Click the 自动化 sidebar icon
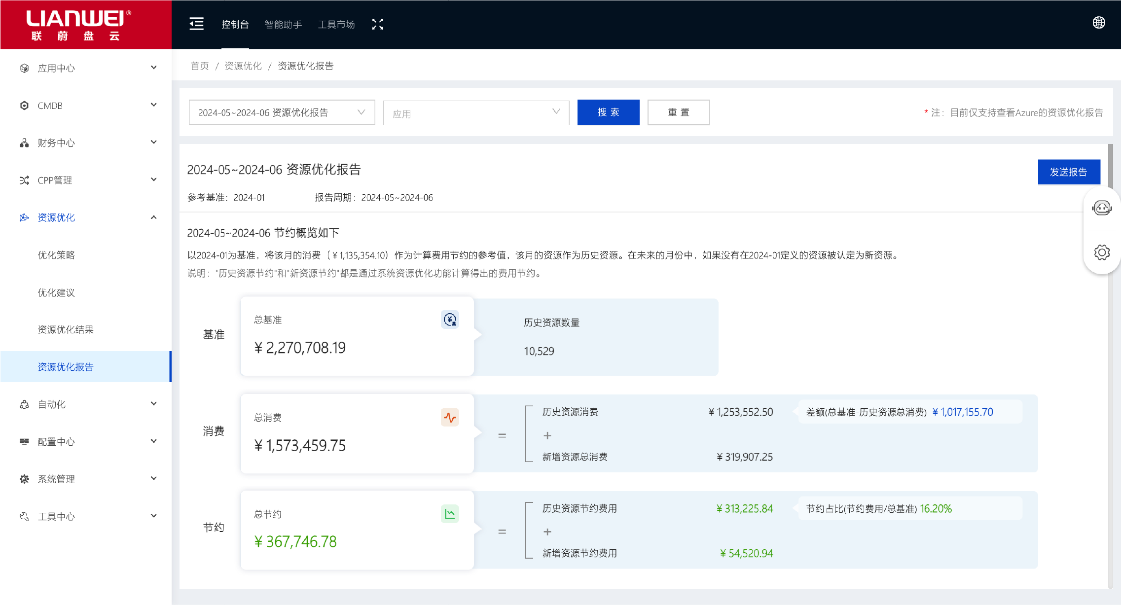1121x605 pixels. 24,404
